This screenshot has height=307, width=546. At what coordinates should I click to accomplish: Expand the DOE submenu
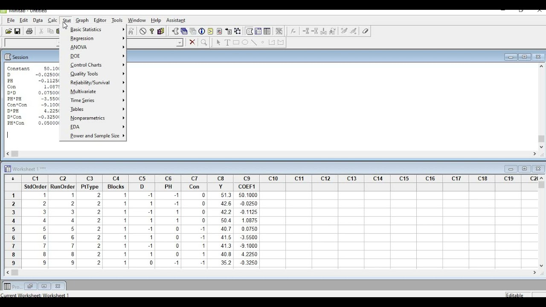pyautogui.click(x=93, y=56)
